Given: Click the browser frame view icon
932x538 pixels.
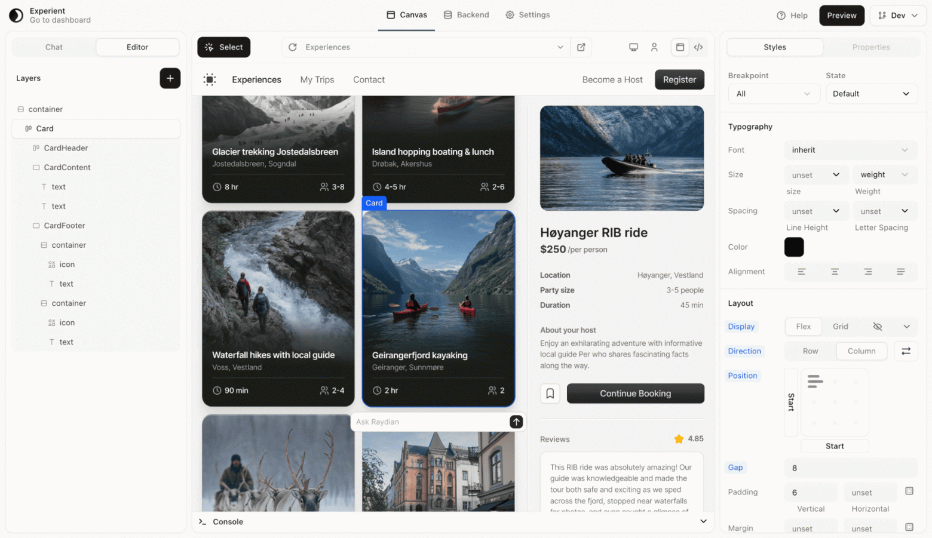Looking at the screenshot, I should pyautogui.click(x=680, y=47).
